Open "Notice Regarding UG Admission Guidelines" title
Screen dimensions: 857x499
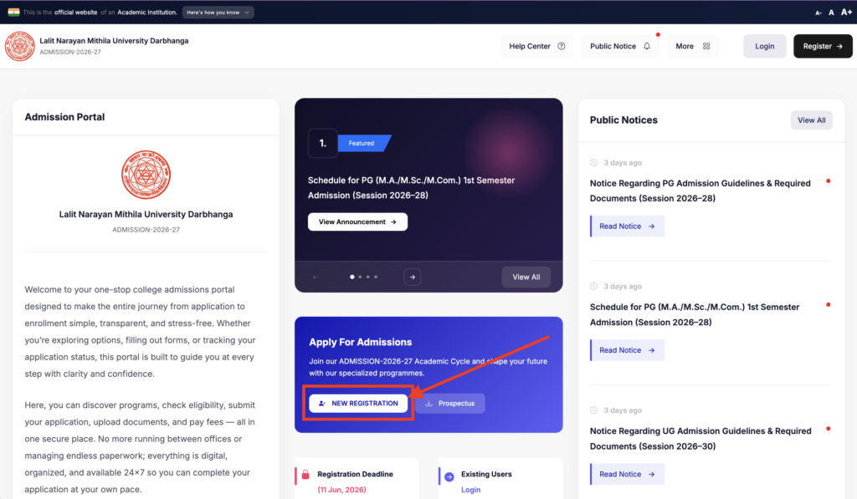click(x=700, y=438)
